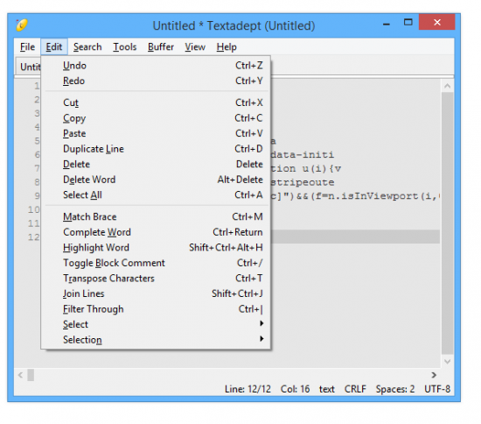Select Paste in the Edit menu
The width and height of the screenshot is (481, 424).
click(x=156, y=133)
